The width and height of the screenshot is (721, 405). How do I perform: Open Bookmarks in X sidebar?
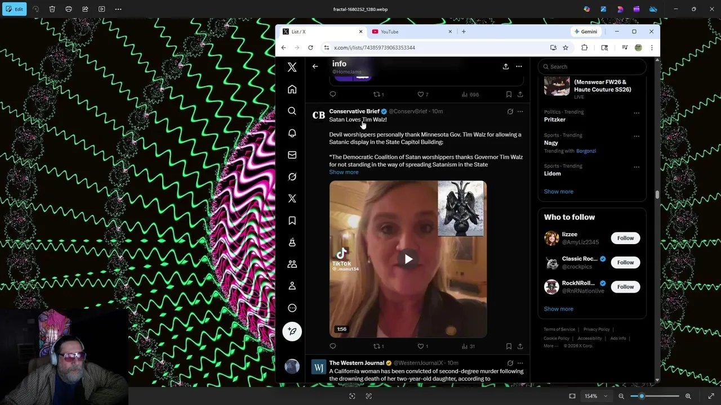pyautogui.click(x=292, y=220)
